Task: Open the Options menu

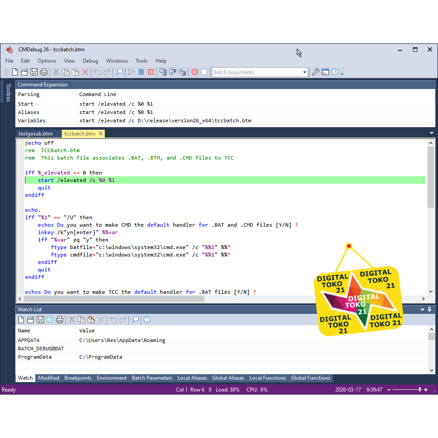Action: [x=47, y=61]
